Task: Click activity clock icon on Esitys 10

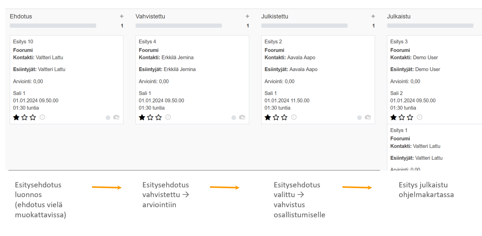Action: (x=42, y=117)
